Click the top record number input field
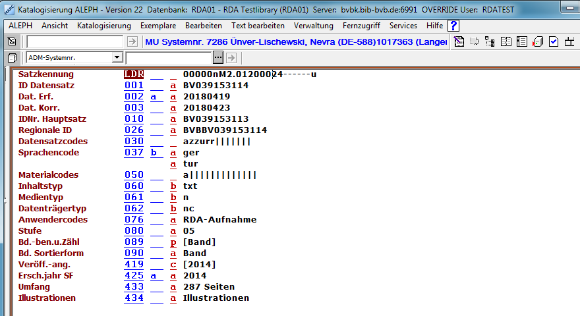The height and width of the screenshot is (316, 580). 74,41
